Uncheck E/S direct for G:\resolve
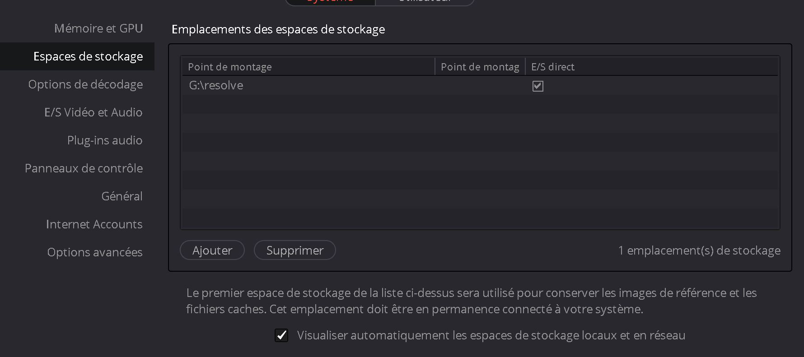Viewport: 804px width, 357px height. (538, 86)
